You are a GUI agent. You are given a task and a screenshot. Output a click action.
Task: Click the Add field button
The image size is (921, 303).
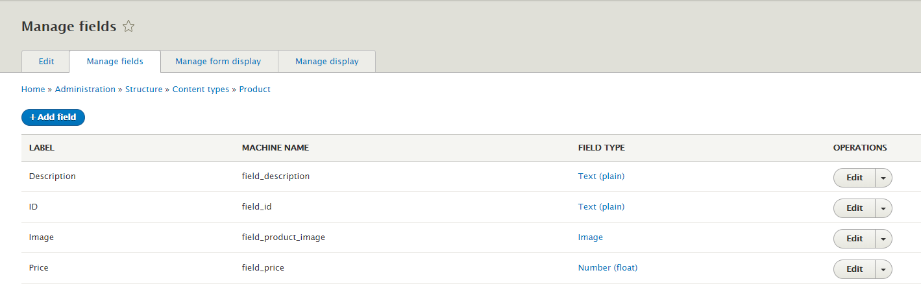tap(53, 117)
